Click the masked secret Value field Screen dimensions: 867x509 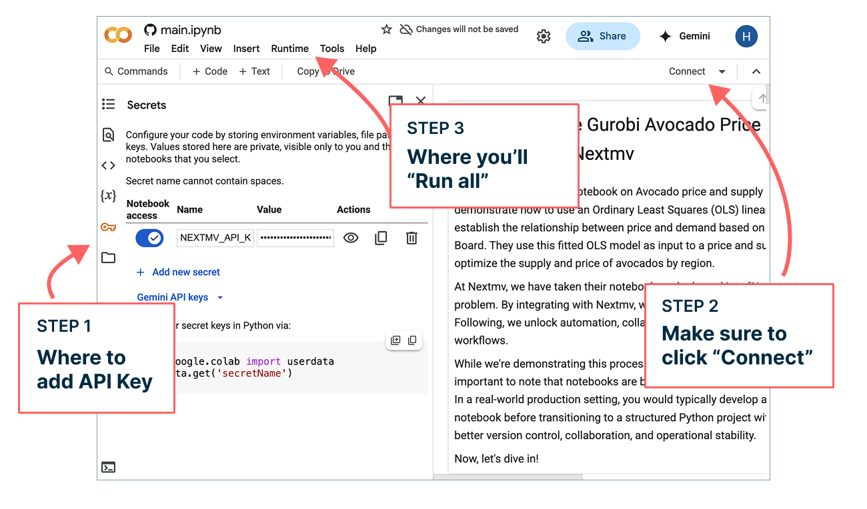point(295,238)
